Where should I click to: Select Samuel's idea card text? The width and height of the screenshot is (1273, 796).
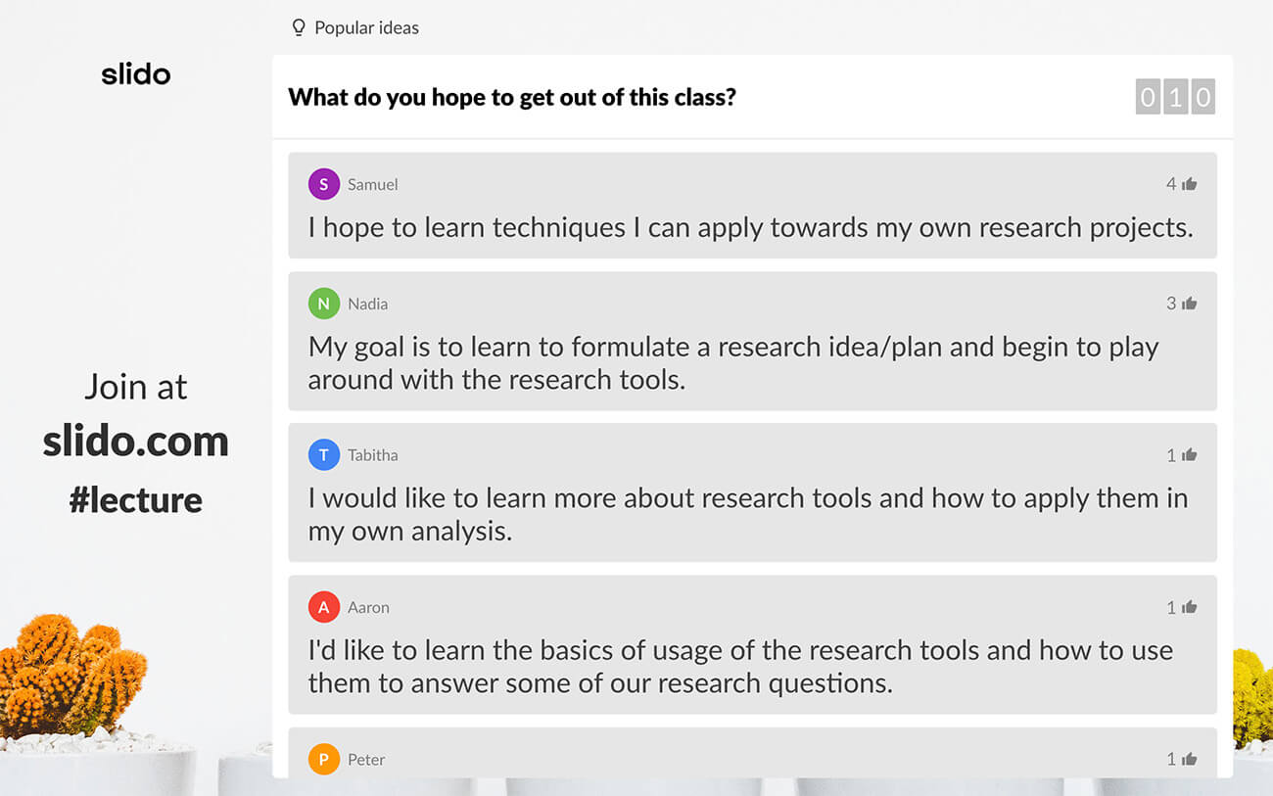[750, 228]
